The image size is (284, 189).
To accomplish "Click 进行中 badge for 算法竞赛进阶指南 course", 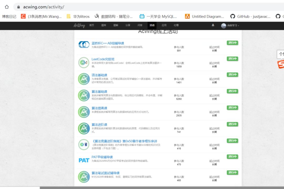I will (x=232, y=141).
